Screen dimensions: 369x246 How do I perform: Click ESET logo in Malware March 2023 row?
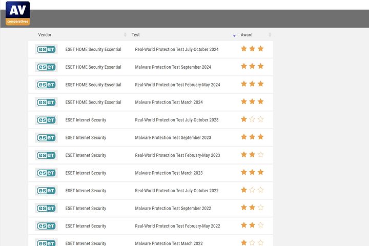tap(46, 173)
